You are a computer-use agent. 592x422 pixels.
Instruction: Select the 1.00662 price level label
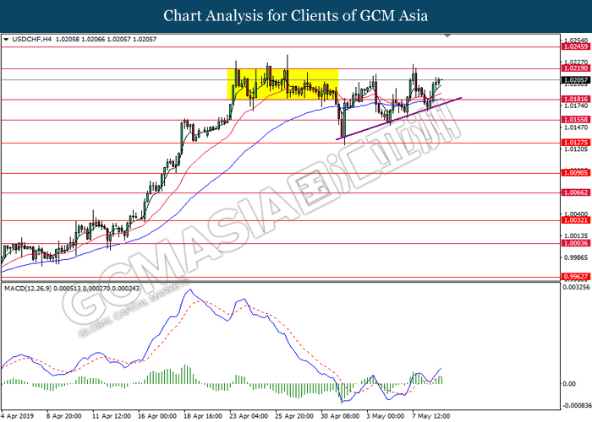[x=576, y=192]
